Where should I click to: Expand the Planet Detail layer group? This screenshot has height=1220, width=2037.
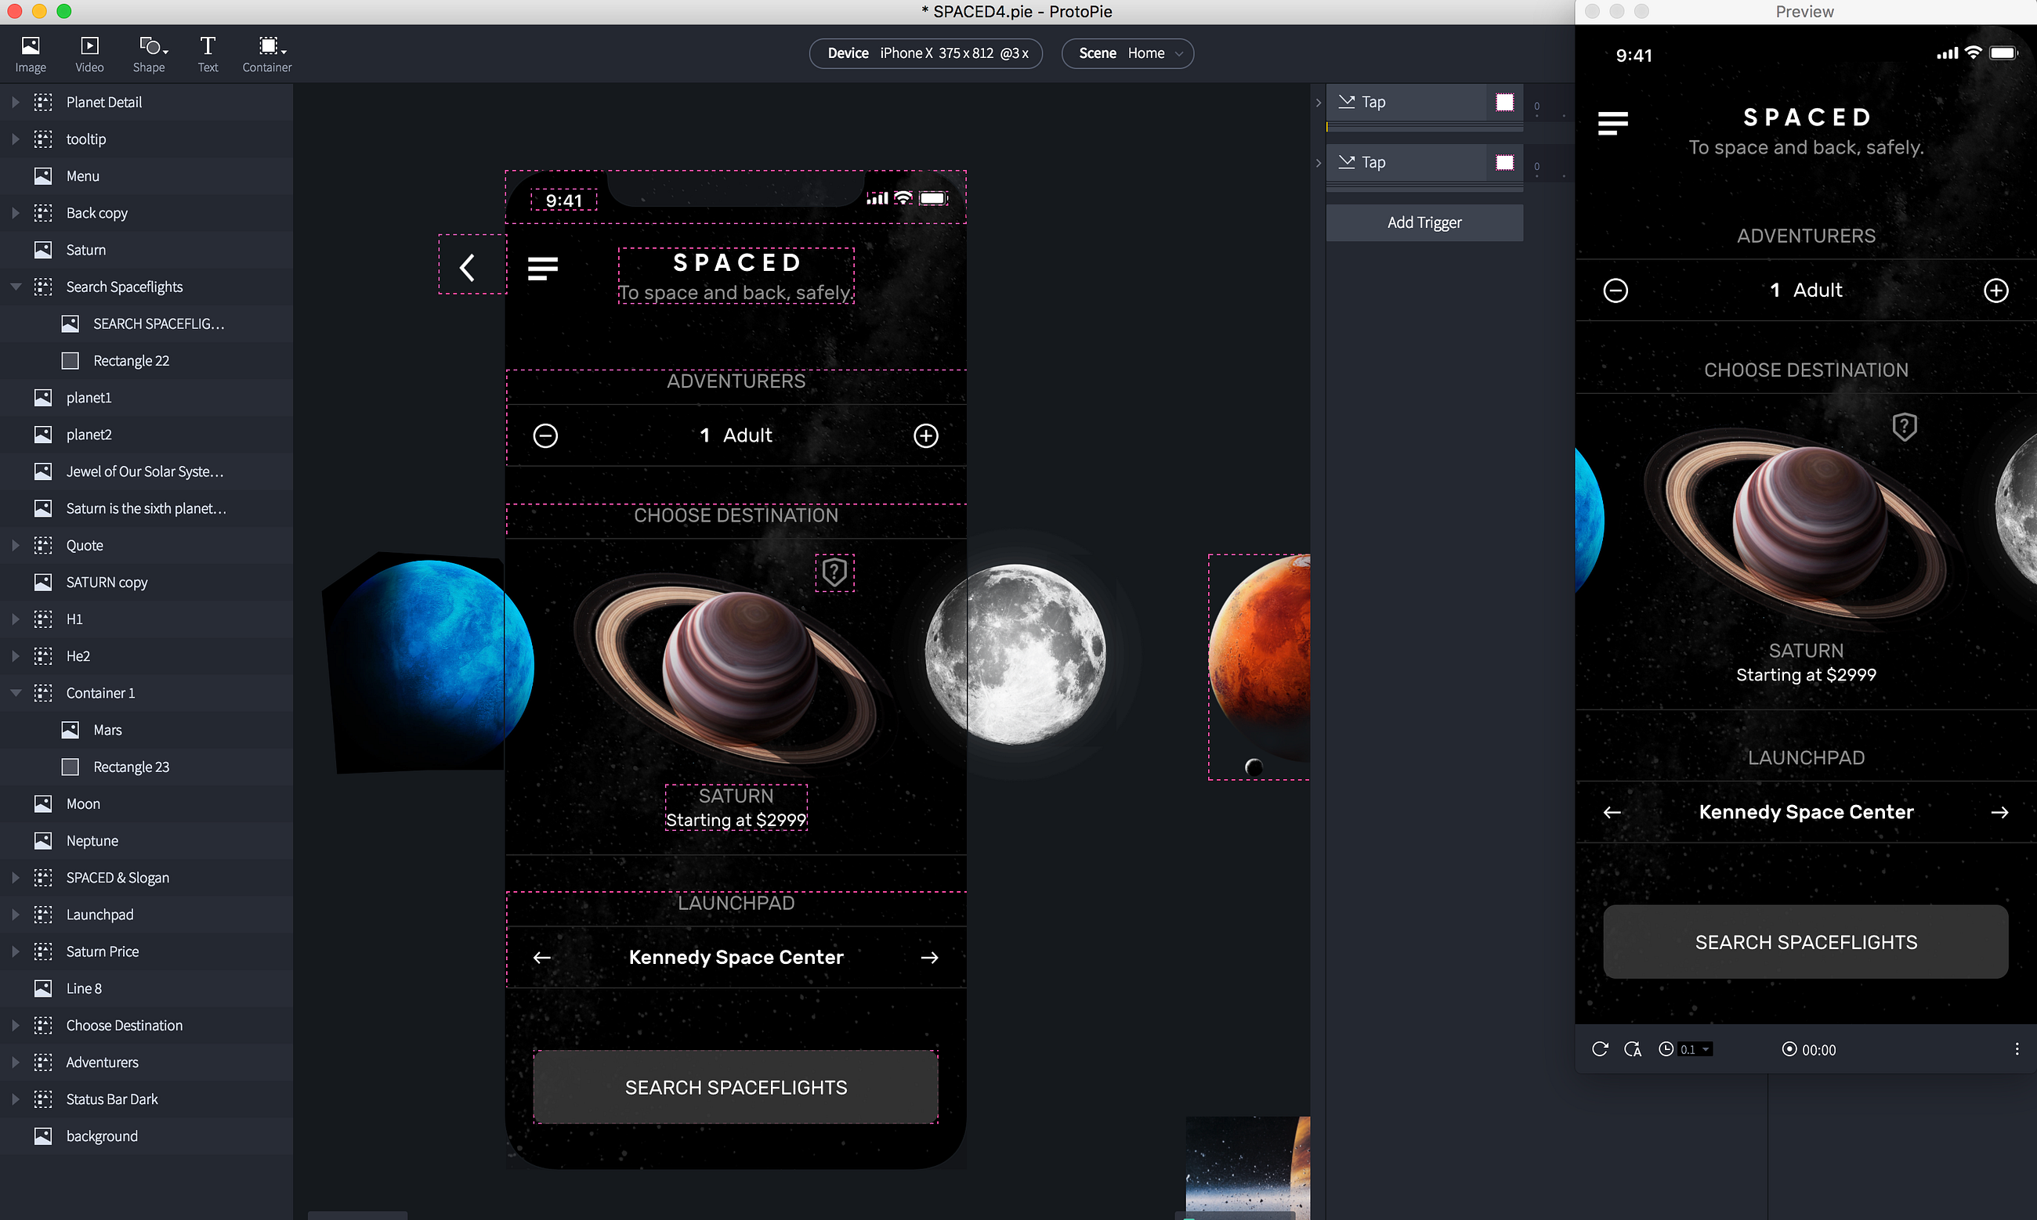(x=16, y=102)
